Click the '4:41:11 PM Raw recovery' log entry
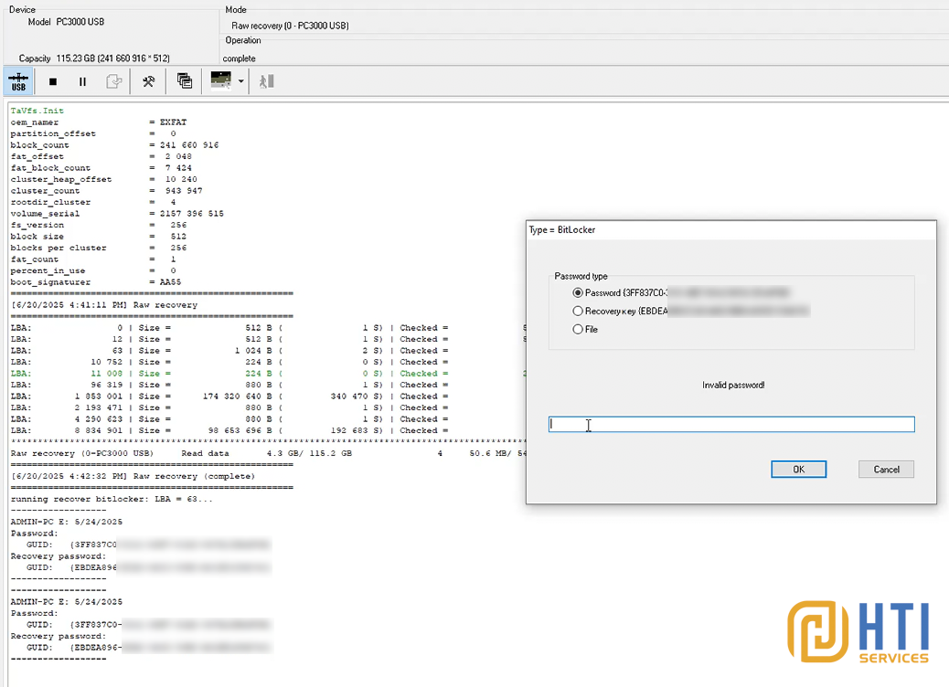This screenshot has height=687, width=949. click(x=104, y=305)
